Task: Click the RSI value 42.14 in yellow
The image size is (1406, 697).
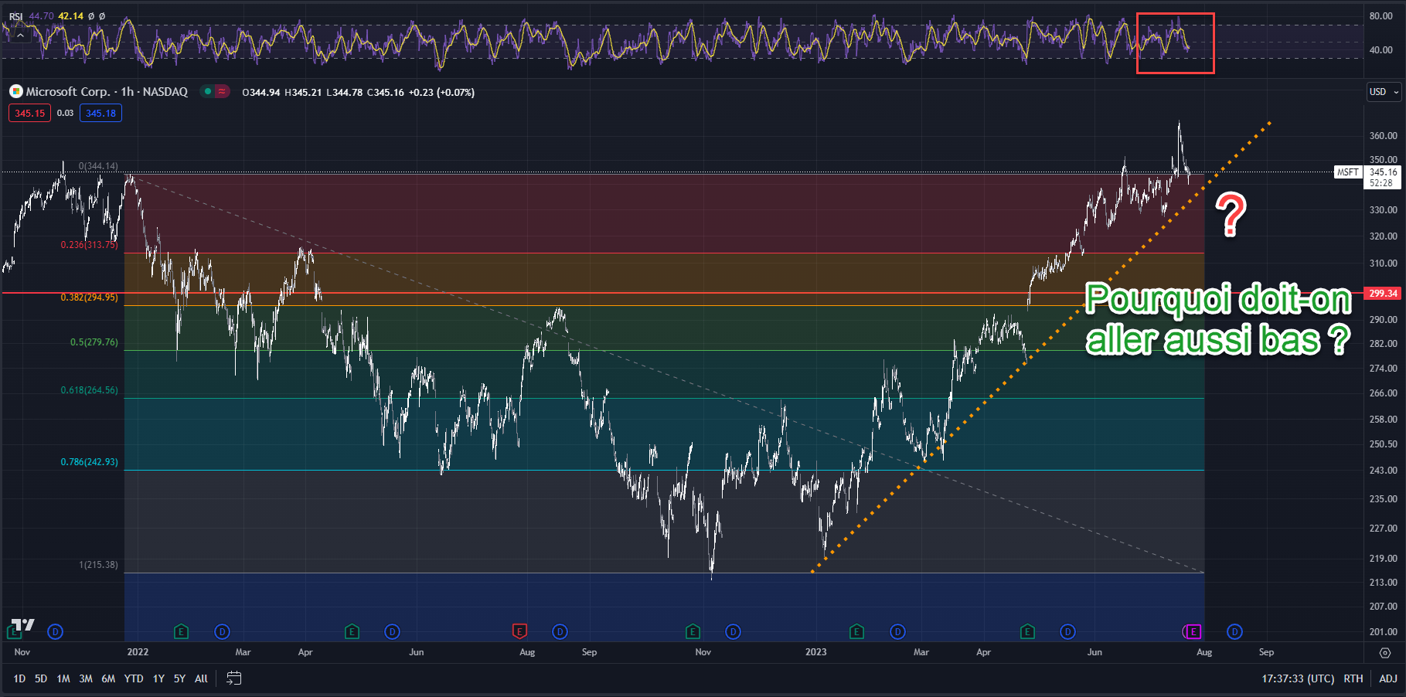Action: click(70, 16)
